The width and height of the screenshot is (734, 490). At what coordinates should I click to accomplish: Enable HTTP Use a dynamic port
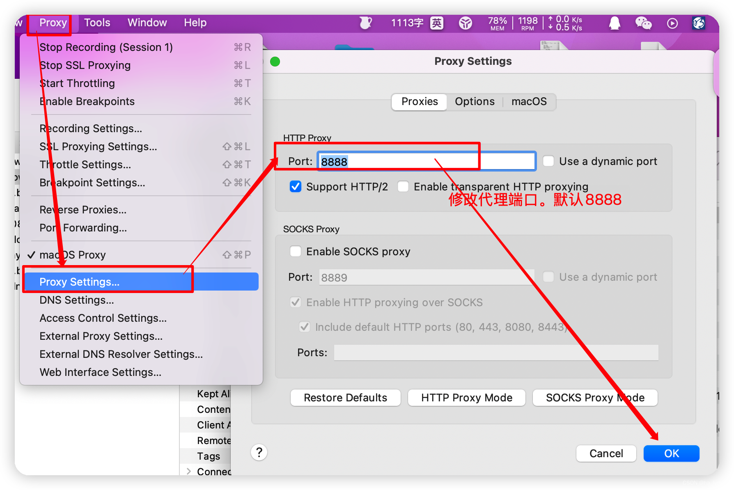point(548,161)
